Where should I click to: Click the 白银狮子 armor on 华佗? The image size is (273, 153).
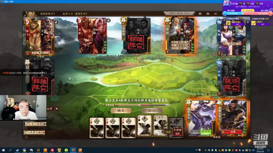pyautogui.click(x=181, y=45)
